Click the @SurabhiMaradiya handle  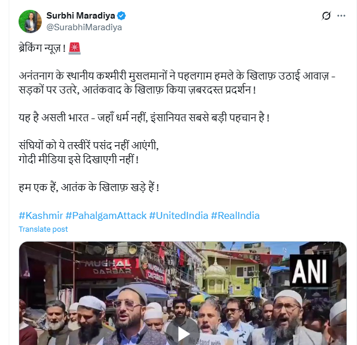84,27
